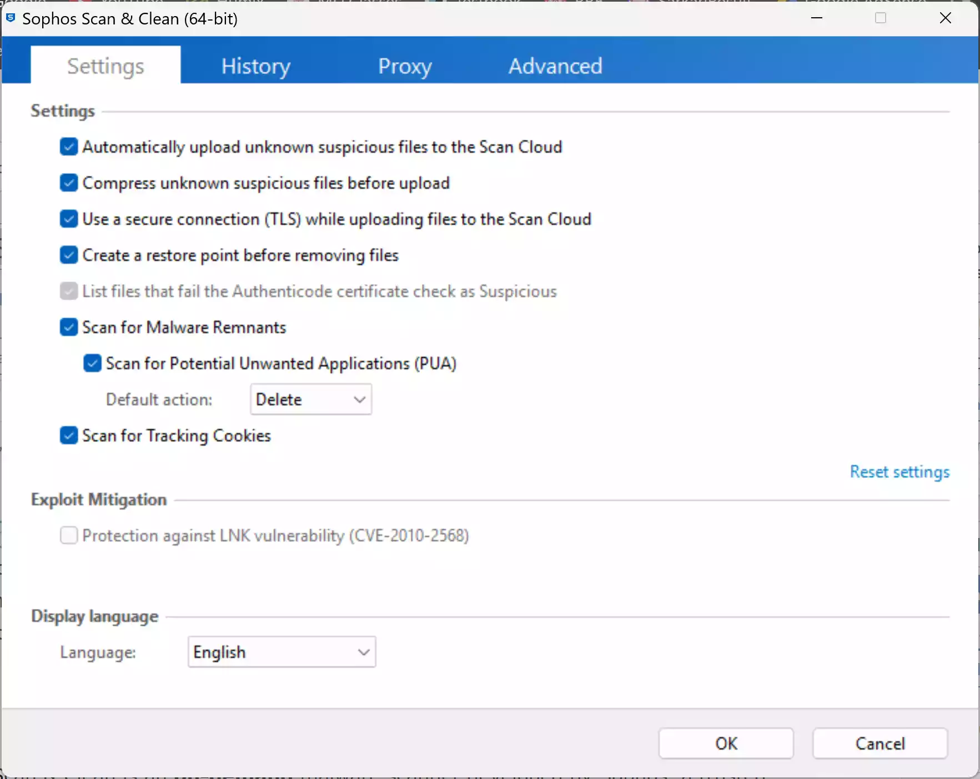Open the display Language dropdown
980x779 pixels.
[x=281, y=652]
